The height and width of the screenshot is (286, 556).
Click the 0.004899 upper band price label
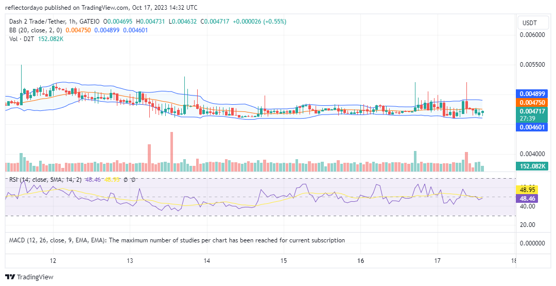coord(532,94)
